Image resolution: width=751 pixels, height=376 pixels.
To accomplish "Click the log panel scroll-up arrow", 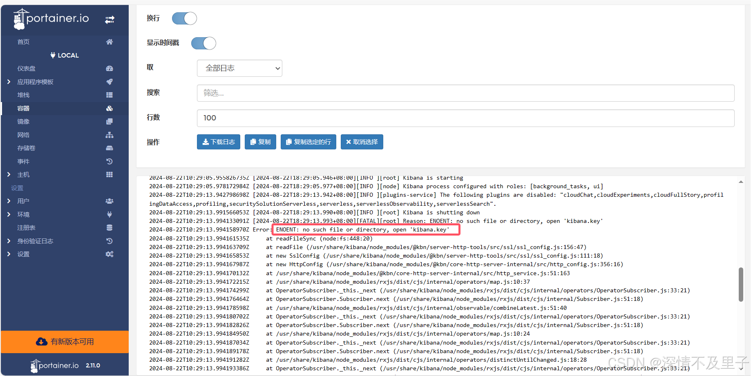I will 741,182.
